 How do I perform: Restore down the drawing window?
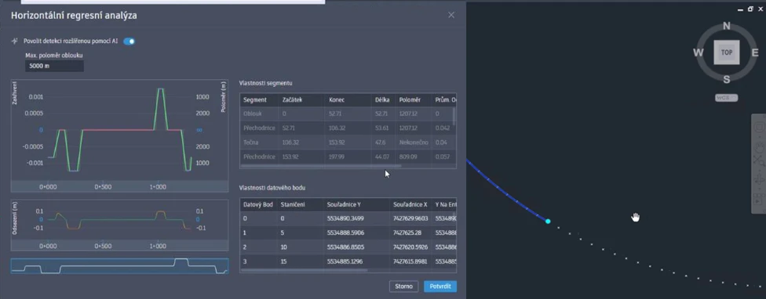[750, 9]
